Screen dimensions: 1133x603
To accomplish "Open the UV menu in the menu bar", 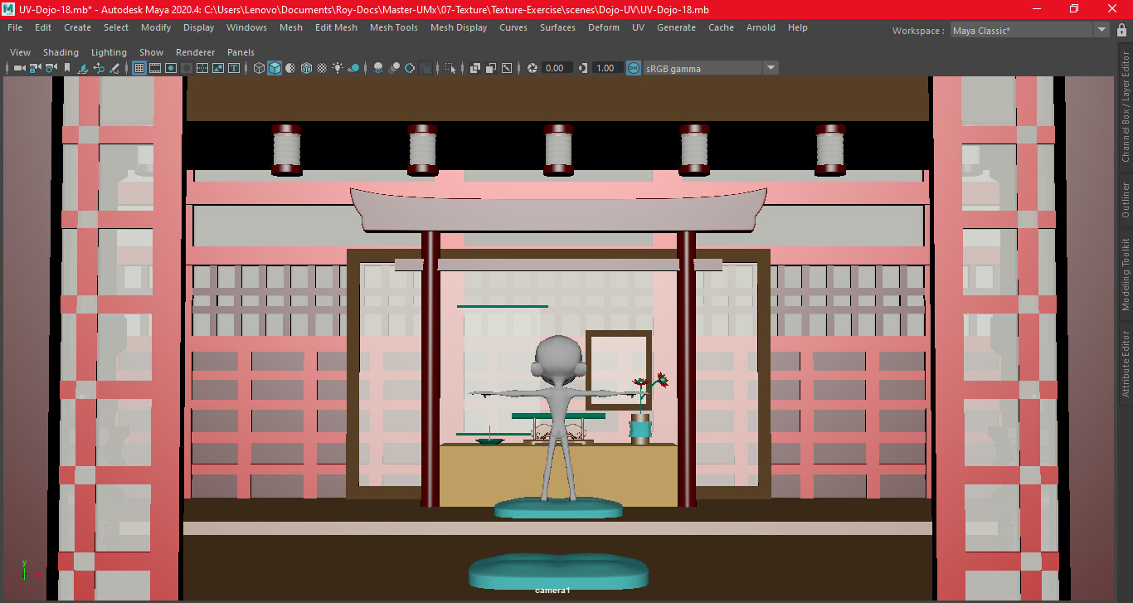I will click(638, 27).
